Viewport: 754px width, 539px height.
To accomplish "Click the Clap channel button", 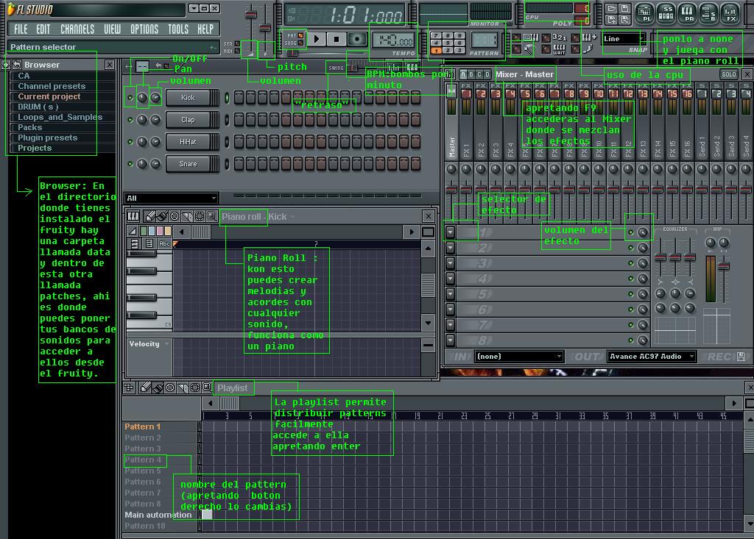I will point(188,120).
